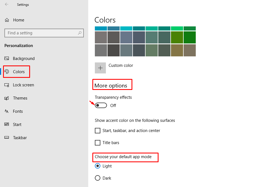Check Start, taskbar, and action center

[98, 131]
